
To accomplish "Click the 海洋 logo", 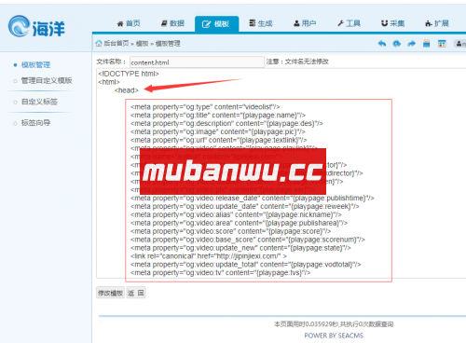I will [36, 27].
